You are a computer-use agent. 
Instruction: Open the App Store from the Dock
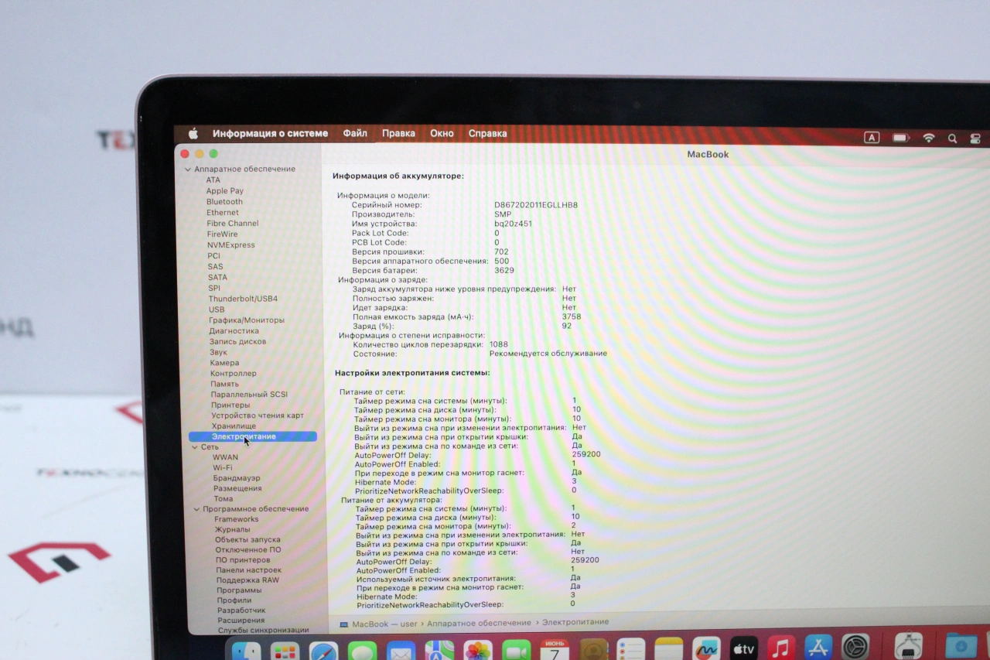tap(818, 647)
